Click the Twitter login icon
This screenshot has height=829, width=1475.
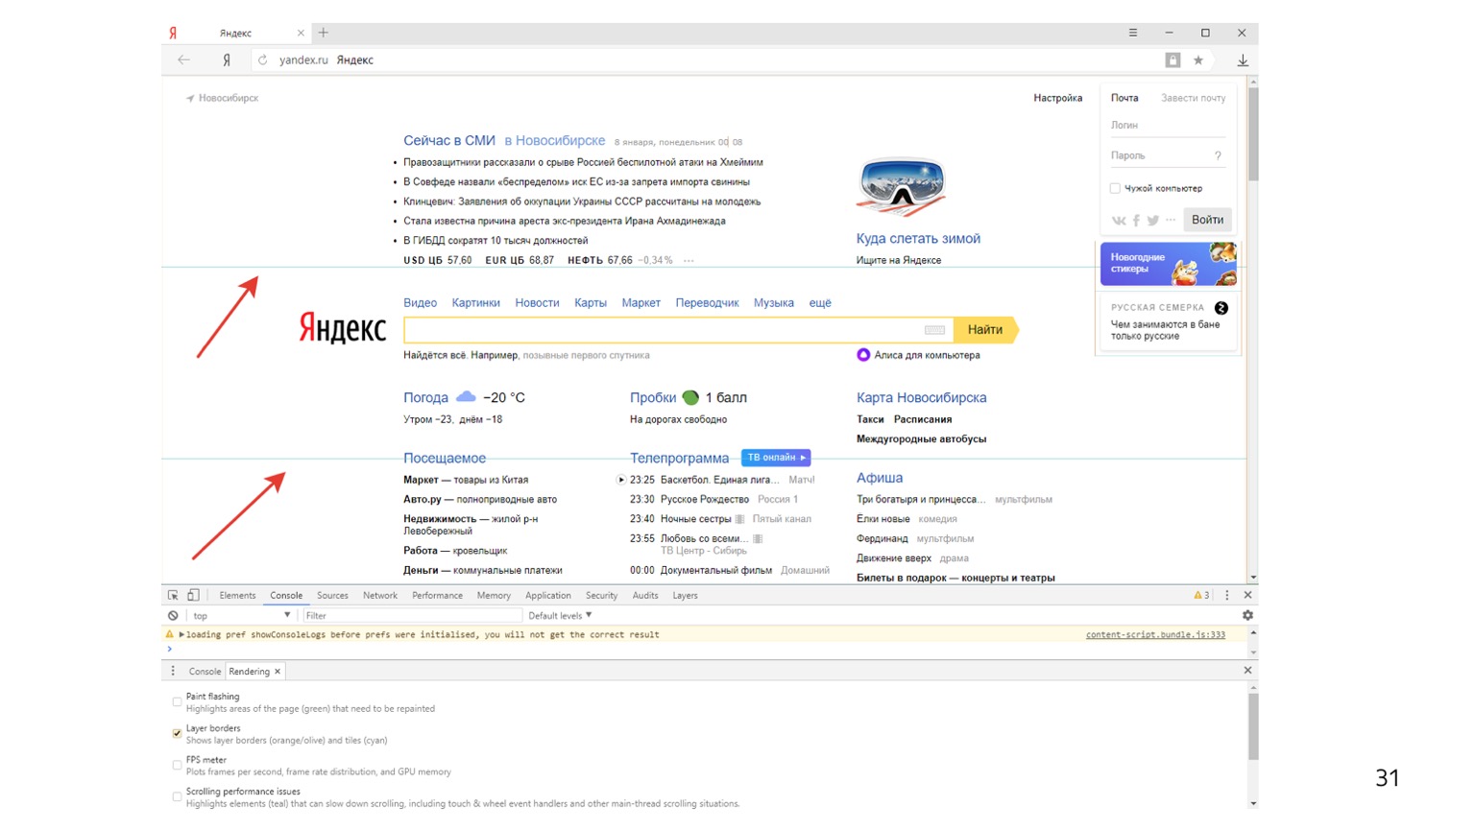tap(1152, 221)
